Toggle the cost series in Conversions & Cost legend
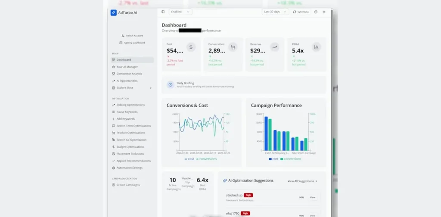Image resolution: width=441 pixels, height=217 pixels. click(189, 159)
